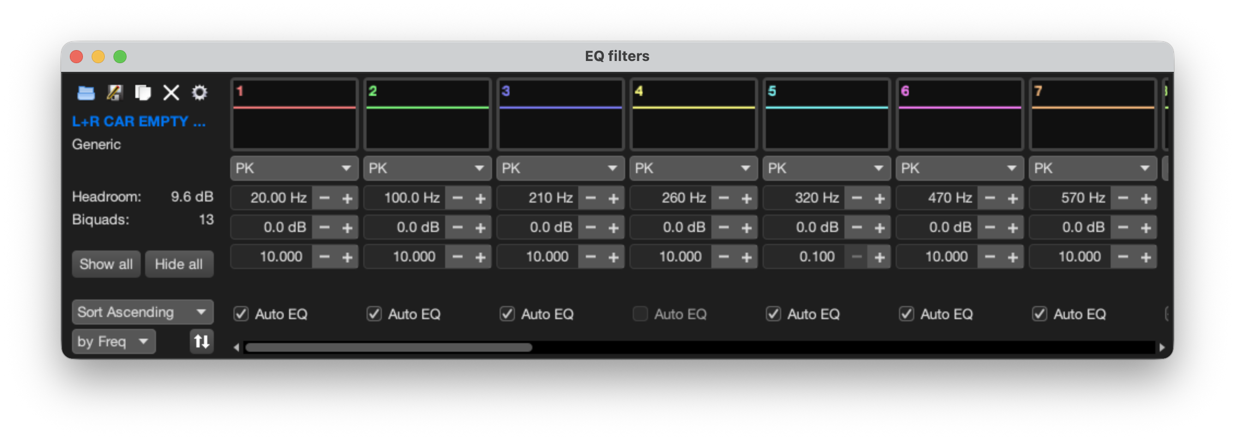Screen dimensions: 1235x440
Task: Select filter 2 green response preview
Action: coord(427,114)
